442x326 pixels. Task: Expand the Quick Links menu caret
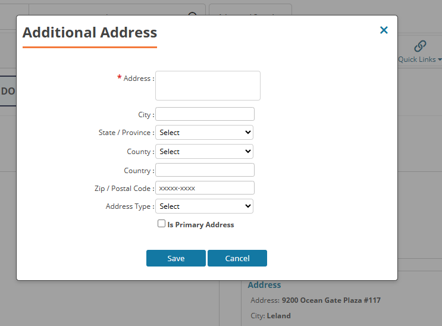coord(440,60)
